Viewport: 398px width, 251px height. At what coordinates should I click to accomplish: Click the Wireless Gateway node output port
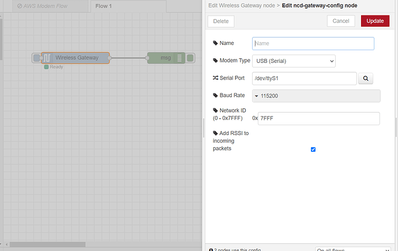pyautogui.click(x=110, y=58)
